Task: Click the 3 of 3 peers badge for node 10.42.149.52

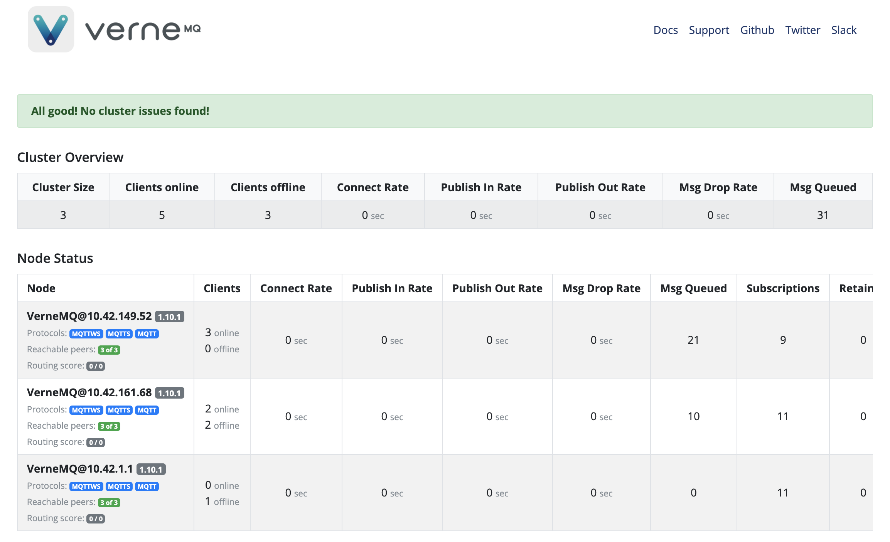Action: [x=109, y=350]
